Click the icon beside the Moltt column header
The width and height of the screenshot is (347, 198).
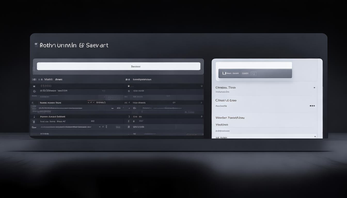pos(34,79)
